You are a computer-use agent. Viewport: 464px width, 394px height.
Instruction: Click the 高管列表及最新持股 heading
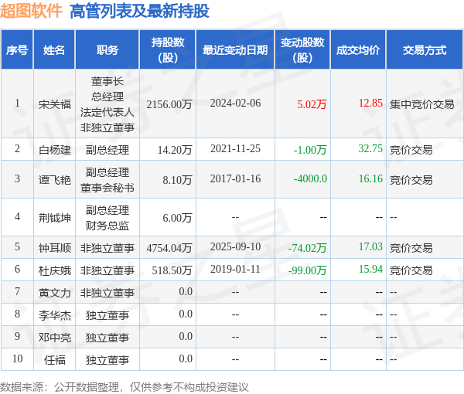coord(140,12)
